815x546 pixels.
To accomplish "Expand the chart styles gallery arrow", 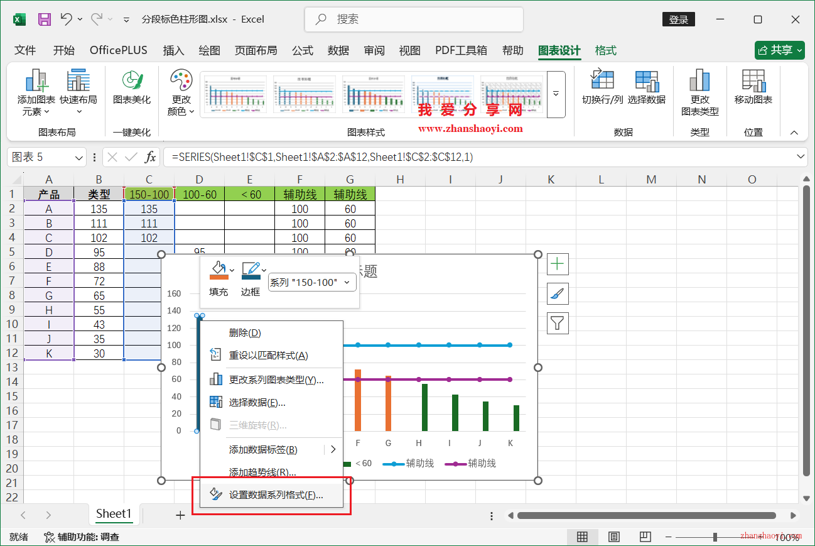I will tap(555, 94).
